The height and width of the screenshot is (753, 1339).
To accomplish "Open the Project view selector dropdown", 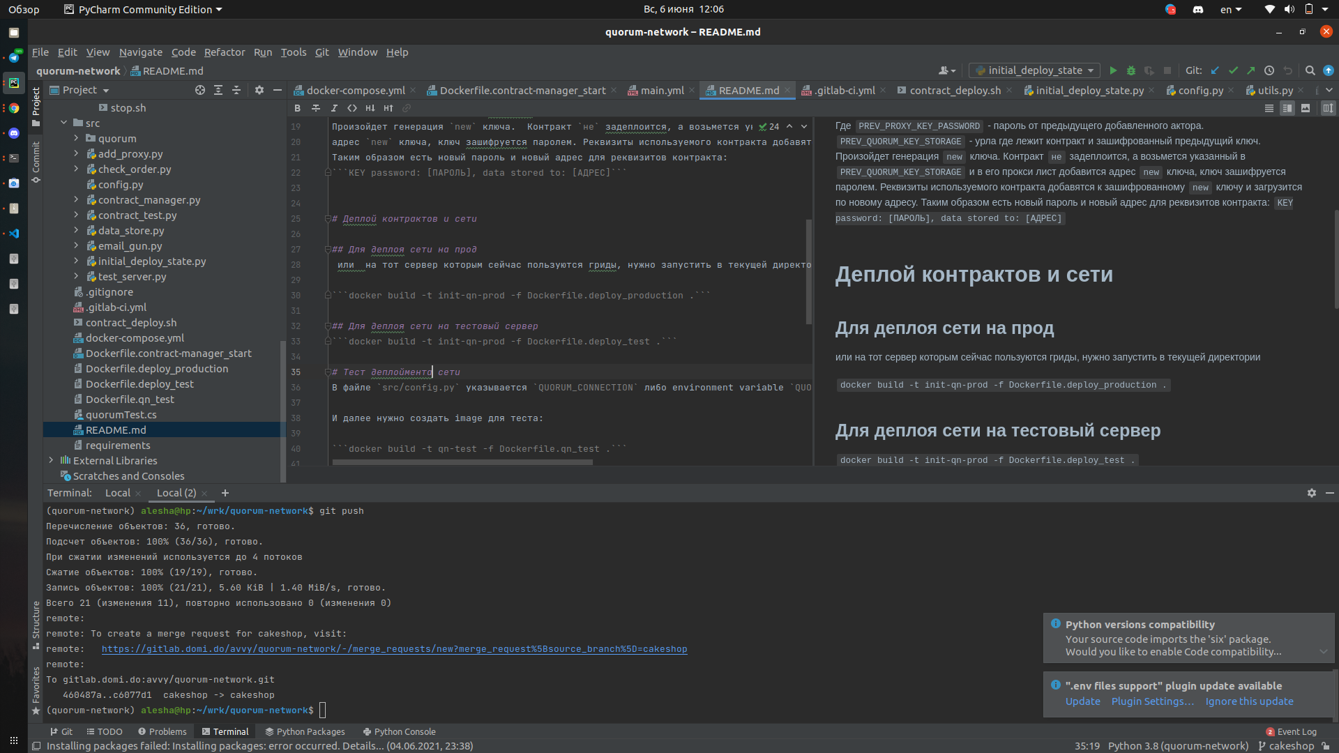I will click(x=80, y=90).
